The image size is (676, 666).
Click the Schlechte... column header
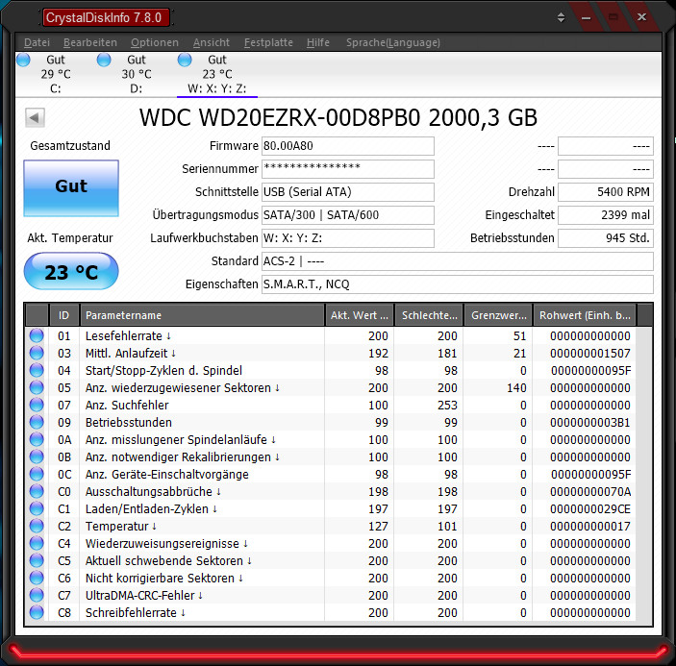430,315
